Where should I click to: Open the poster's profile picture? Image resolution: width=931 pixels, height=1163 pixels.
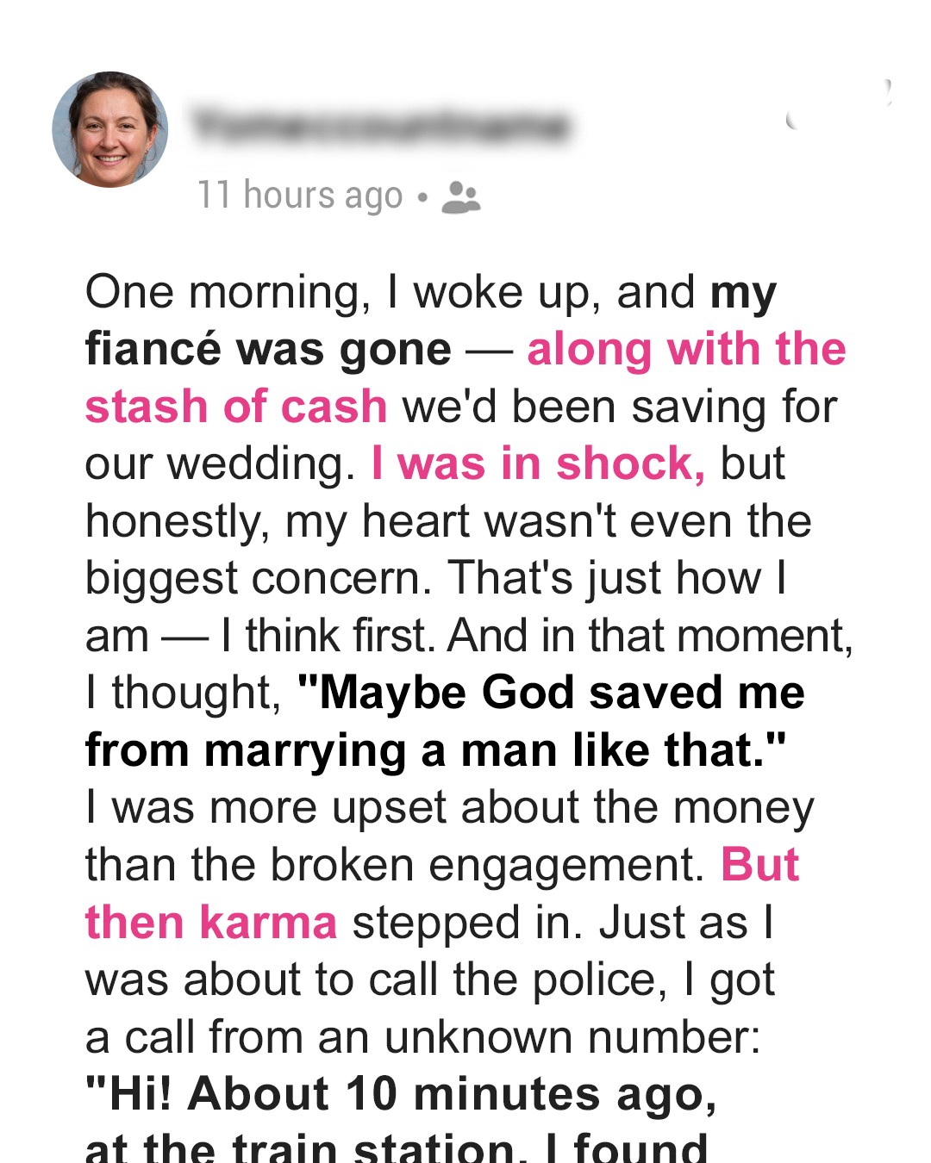[109, 129]
